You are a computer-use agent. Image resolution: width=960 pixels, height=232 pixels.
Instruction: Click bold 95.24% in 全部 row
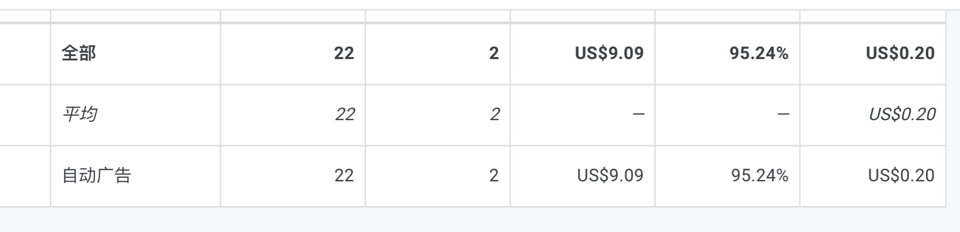759,53
